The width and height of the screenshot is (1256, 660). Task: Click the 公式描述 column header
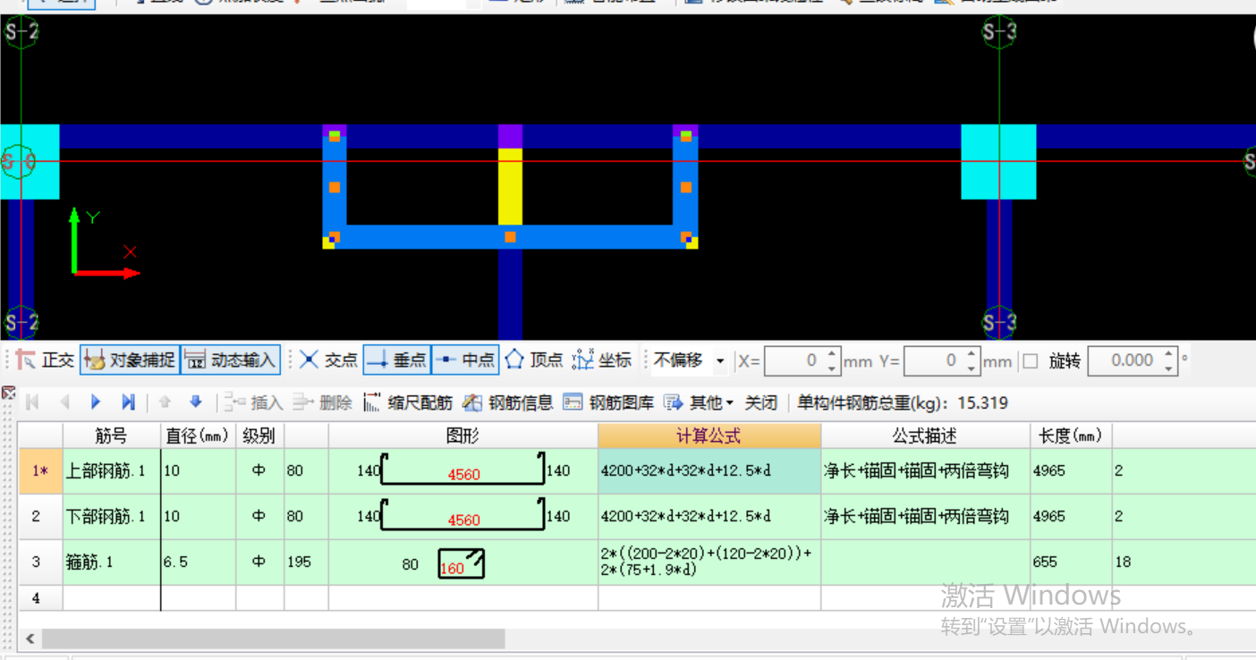click(926, 436)
